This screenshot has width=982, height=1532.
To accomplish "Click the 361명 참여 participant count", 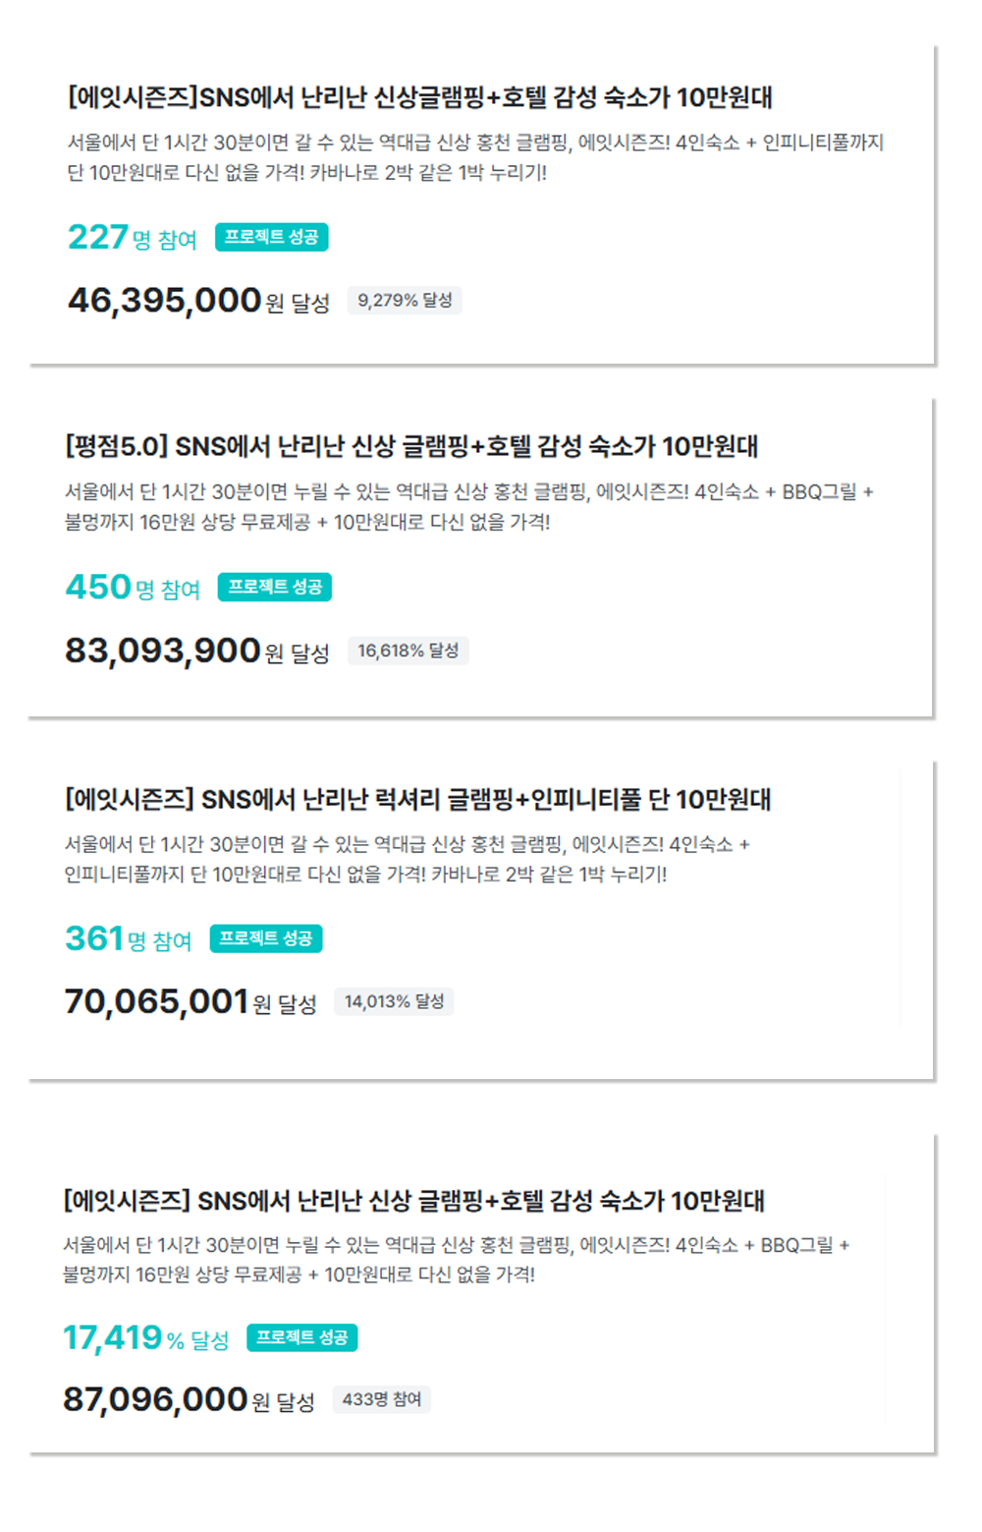I will pos(129,939).
